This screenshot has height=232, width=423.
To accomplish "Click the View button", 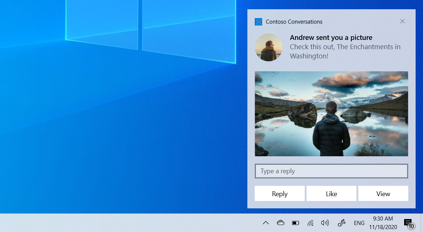I will (x=383, y=194).
